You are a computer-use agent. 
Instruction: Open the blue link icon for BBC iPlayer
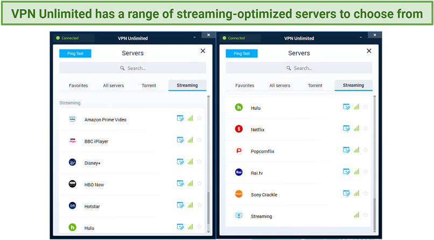[180, 140]
